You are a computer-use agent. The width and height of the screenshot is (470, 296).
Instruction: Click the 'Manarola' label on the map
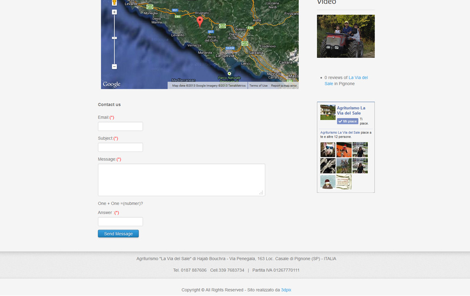tap(205, 53)
